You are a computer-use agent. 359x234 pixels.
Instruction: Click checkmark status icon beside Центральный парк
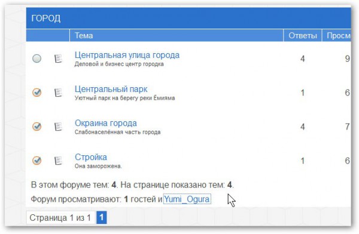(36, 93)
